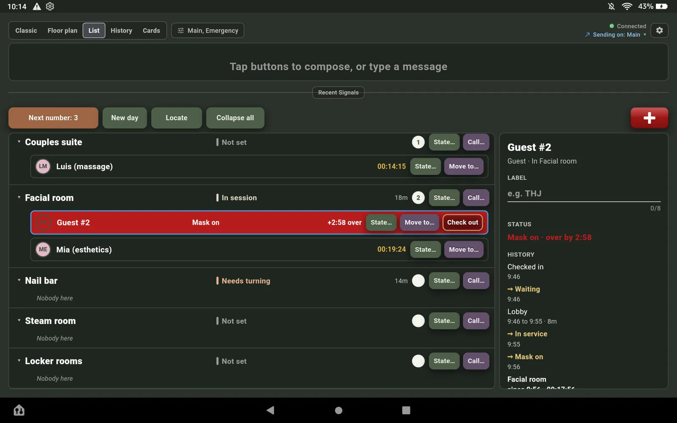Image resolution: width=677 pixels, height=423 pixels.
Task: Collapse the Nail bar section
Action: [19, 280]
